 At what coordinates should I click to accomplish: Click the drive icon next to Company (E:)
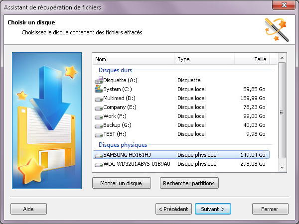(x=99, y=108)
